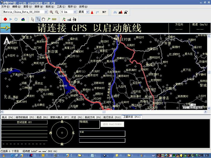This screenshot has width=211, height=158.
Task: Switch to the 航迹 [F6] tab
Action: [x=42, y=117]
